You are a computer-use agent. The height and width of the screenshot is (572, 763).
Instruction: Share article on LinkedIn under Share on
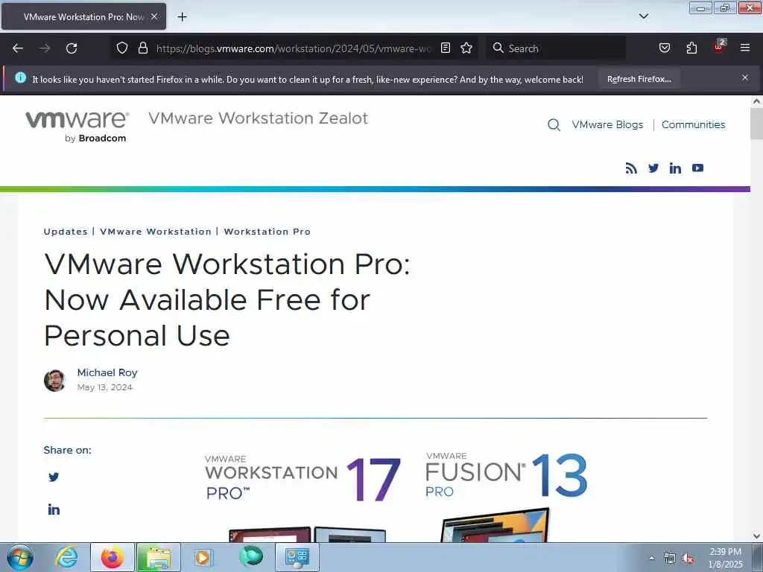[54, 509]
